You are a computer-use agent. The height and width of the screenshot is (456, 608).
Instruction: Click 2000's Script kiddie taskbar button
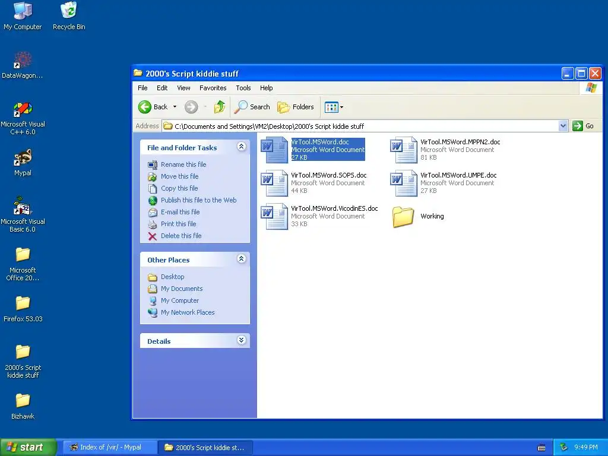(205, 448)
